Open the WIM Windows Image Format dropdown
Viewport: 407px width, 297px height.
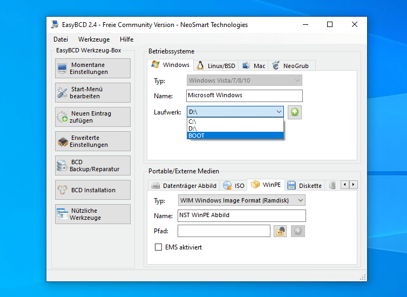pos(241,200)
